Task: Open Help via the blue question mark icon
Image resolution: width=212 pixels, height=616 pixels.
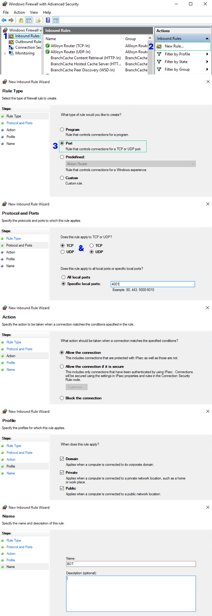Action: (48, 20)
